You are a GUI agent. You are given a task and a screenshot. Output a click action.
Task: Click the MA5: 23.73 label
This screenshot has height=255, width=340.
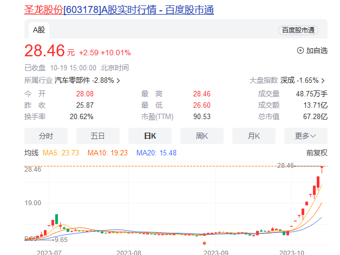[x=61, y=153]
